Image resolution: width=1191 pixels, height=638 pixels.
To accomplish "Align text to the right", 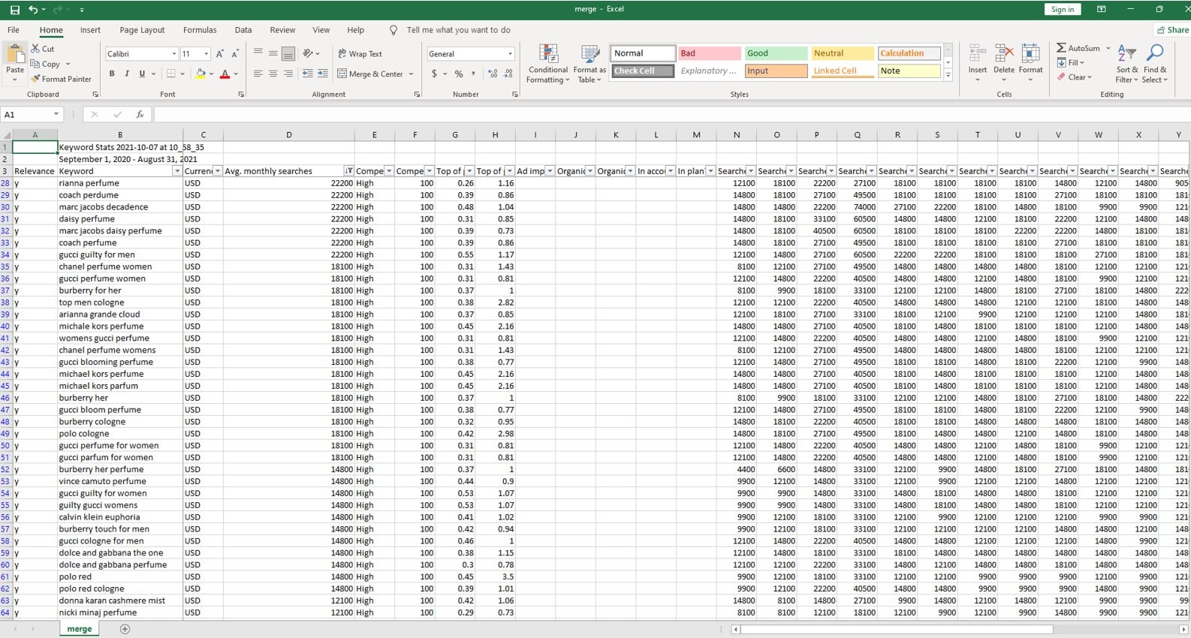I will click(x=288, y=74).
